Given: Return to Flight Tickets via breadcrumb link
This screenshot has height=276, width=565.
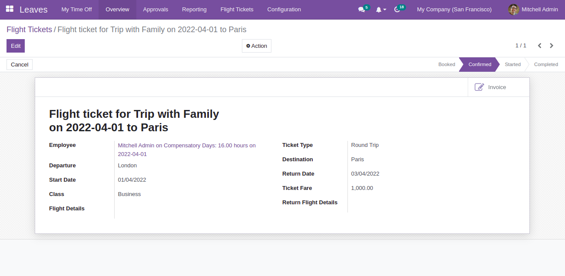Looking at the screenshot, I should pyautogui.click(x=29, y=29).
